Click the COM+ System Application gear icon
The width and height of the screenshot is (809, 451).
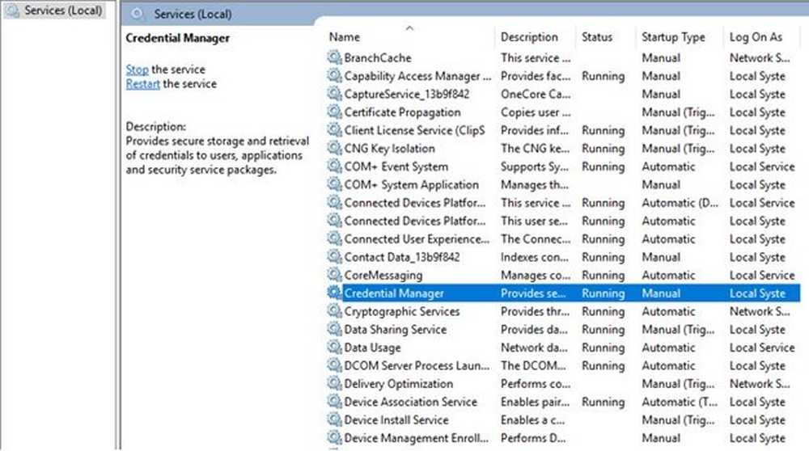(x=334, y=184)
